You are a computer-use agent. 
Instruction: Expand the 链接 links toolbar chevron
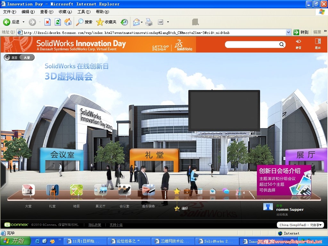[x=325, y=31]
